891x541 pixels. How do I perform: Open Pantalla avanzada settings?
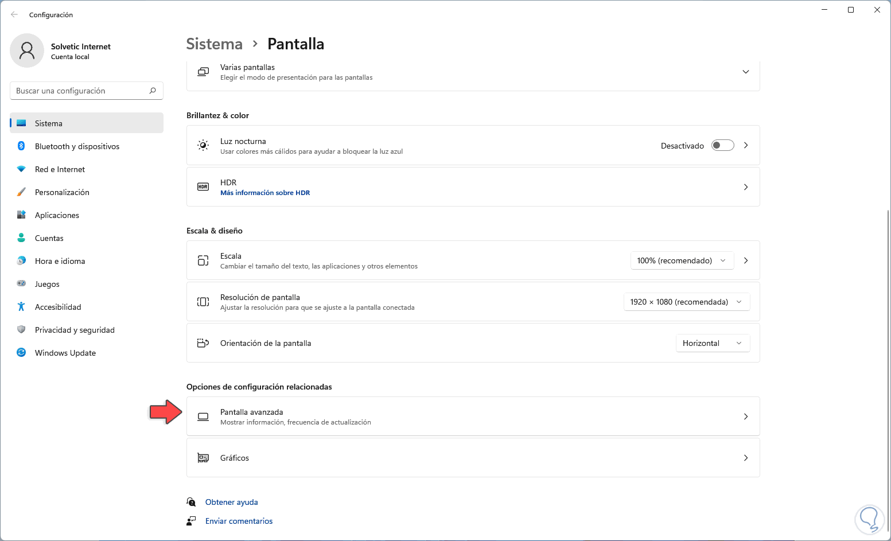point(473,417)
